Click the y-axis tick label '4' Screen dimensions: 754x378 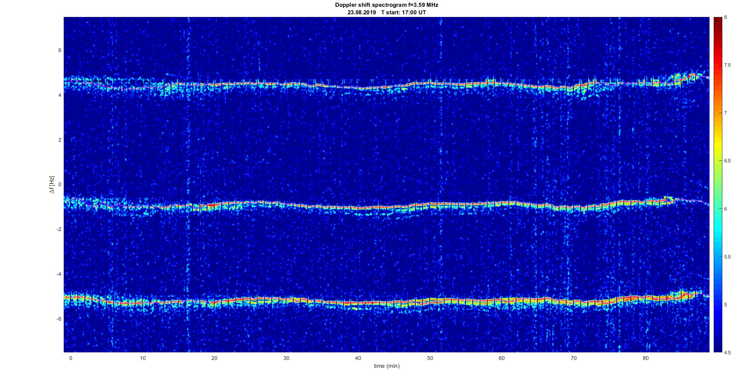pyautogui.click(x=60, y=95)
